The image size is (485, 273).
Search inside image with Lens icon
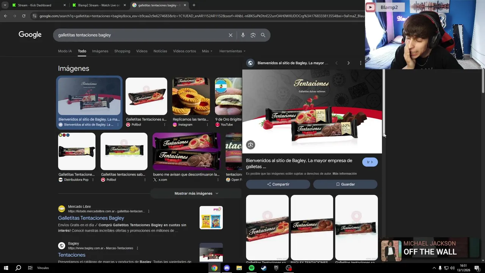point(250,145)
